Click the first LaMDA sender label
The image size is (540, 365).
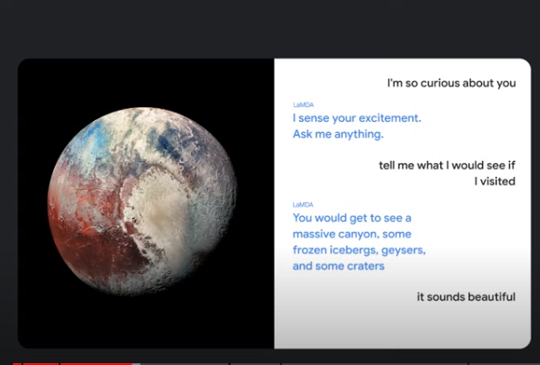click(304, 104)
